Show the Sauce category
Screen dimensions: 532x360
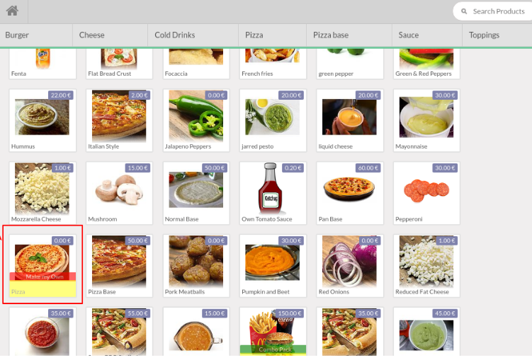click(427, 35)
